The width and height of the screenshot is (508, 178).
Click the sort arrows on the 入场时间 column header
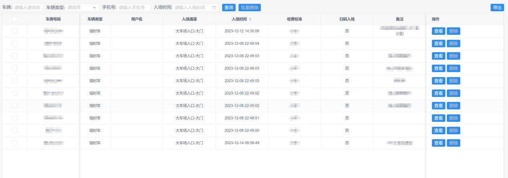(250, 19)
